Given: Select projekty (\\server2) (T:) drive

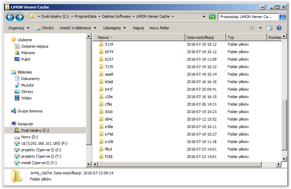Looking at the screenshot, I should point(41,156).
